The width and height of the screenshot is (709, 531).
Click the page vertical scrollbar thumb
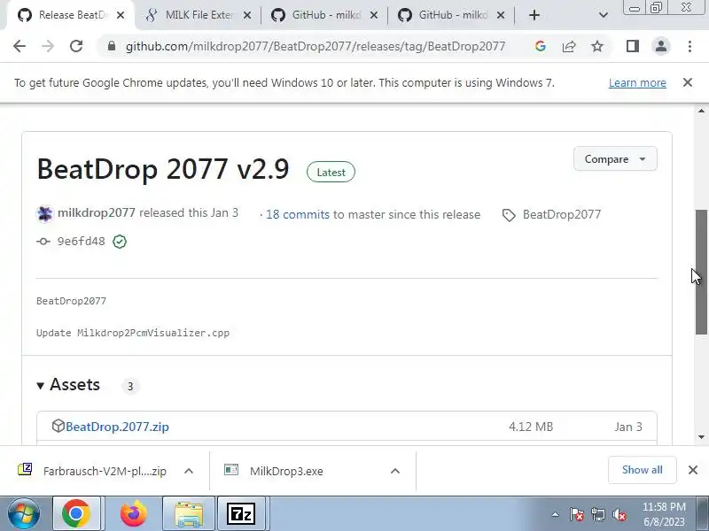click(x=701, y=272)
